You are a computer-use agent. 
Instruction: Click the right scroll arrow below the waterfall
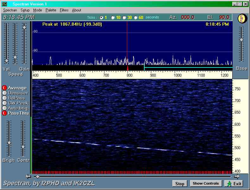coord(237,177)
